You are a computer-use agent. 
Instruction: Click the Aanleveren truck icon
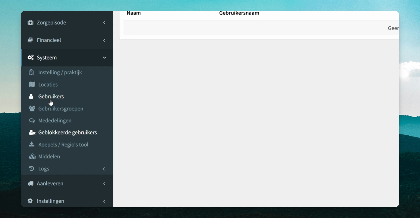pyautogui.click(x=30, y=183)
